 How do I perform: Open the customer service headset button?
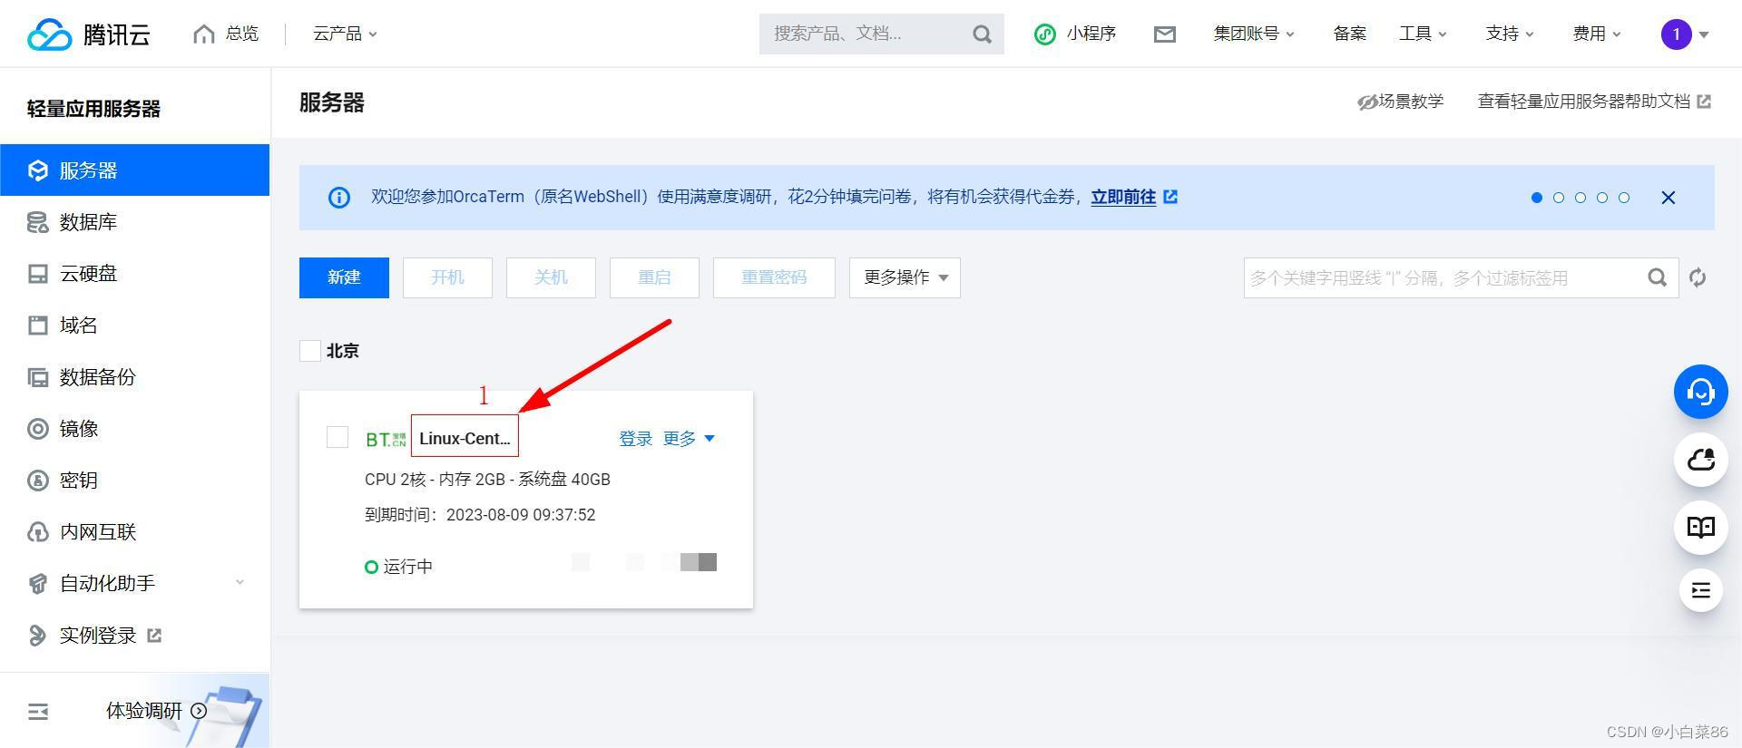(1700, 392)
